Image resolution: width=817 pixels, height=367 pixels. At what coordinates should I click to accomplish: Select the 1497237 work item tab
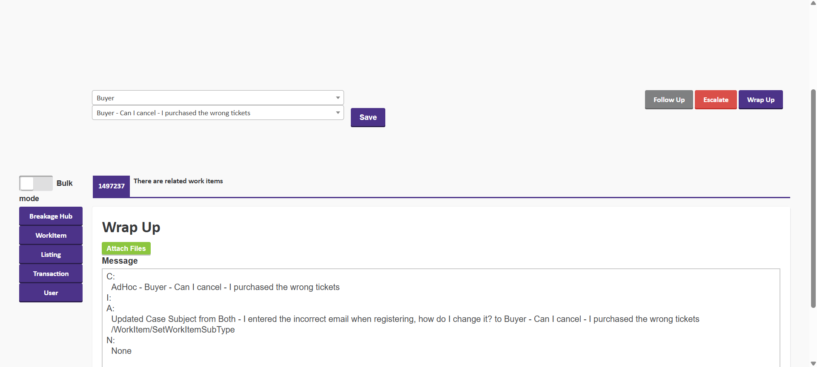(111, 186)
